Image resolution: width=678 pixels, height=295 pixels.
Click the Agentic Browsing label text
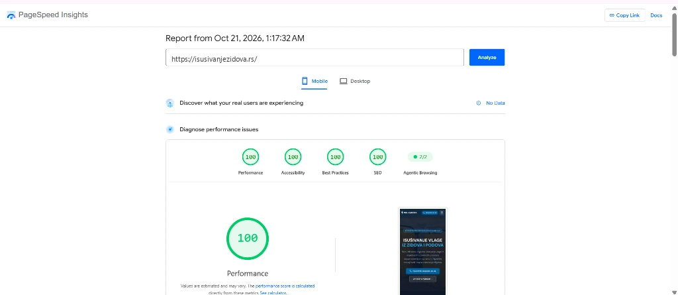point(420,172)
